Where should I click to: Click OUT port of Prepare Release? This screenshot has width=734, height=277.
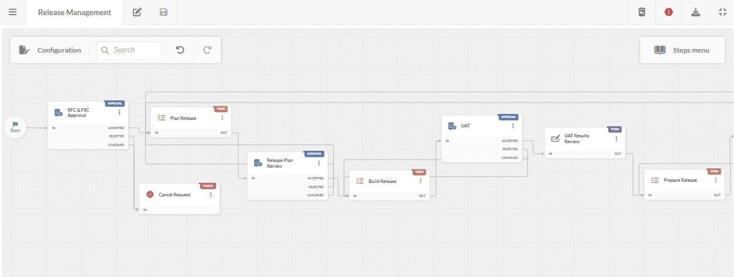click(x=717, y=195)
